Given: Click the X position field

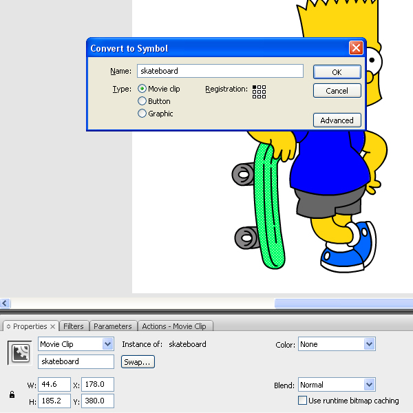Looking at the screenshot, I should pyautogui.click(x=98, y=384).
